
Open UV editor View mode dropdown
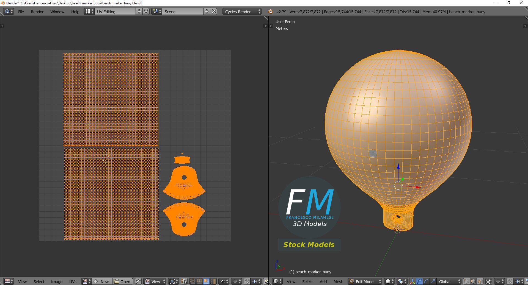pyautogui.click(x=155, y=281)
